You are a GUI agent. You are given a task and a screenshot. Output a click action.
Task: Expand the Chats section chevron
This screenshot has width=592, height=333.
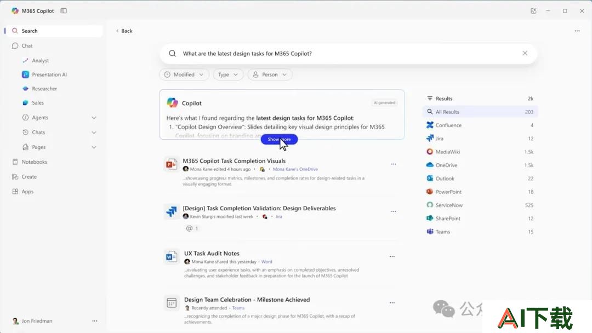[94, 133]
